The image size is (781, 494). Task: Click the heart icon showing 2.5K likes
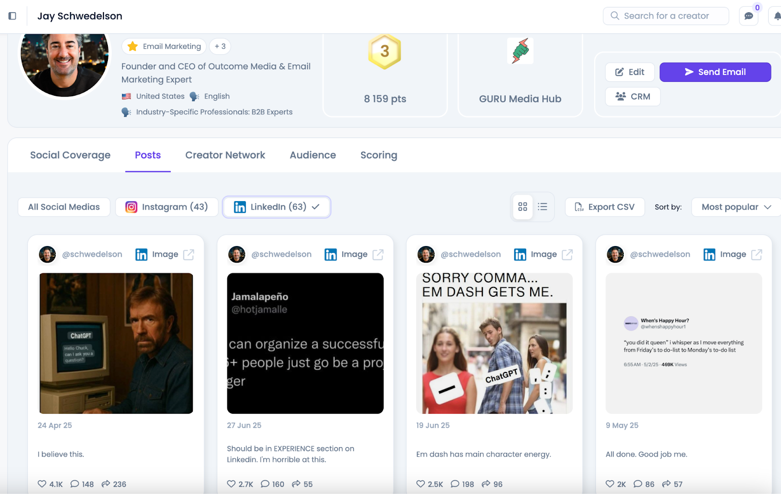[x=421, y=484]
